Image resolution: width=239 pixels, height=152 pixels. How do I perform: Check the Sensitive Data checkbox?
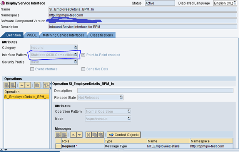point(83,69)
